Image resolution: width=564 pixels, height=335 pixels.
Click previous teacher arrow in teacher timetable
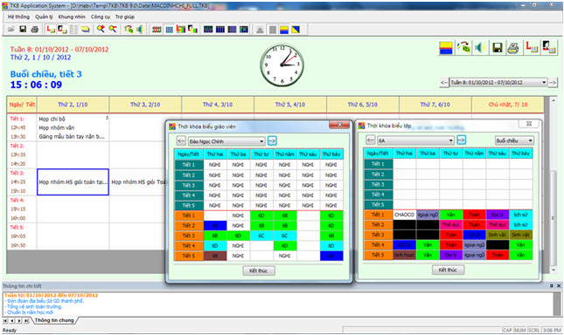click(x=181, y=141)
